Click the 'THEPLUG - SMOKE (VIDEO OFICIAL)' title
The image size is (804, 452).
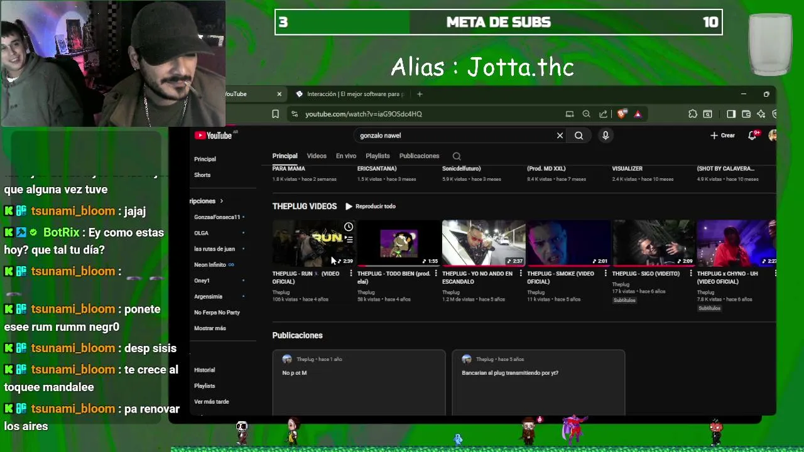(560, 277)
